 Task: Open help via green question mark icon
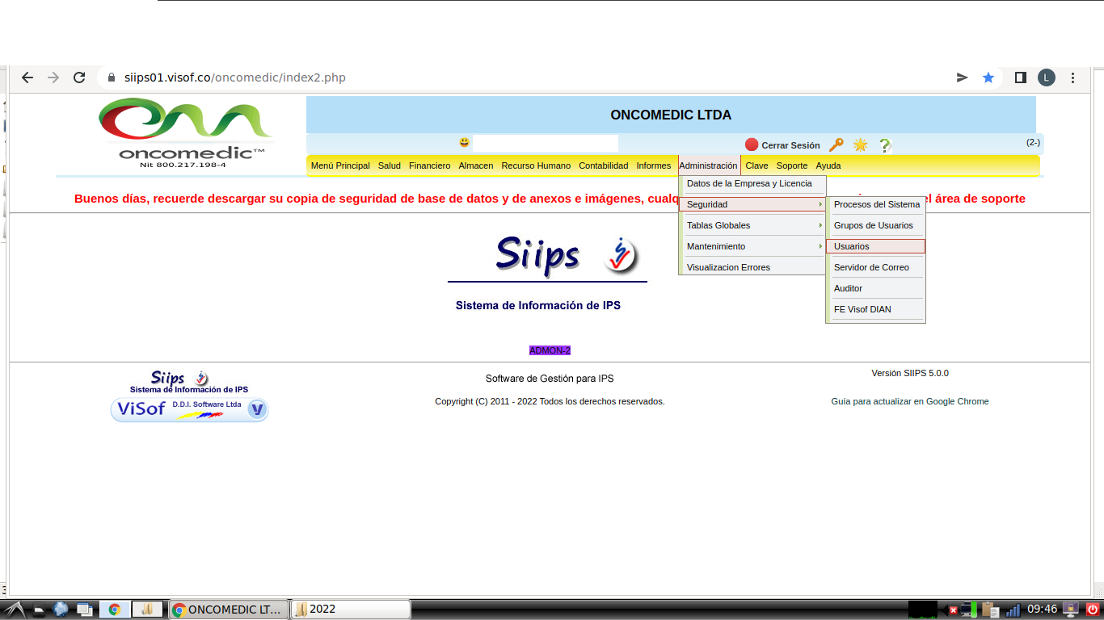point(885,145)
